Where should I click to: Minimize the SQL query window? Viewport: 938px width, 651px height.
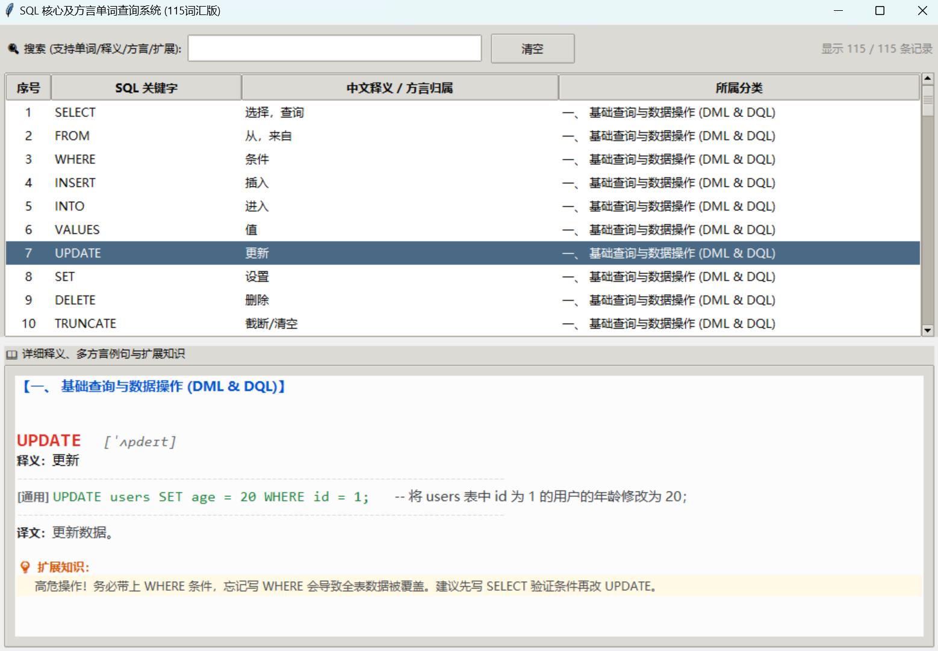pyautogui.click(x=839, y=11)
